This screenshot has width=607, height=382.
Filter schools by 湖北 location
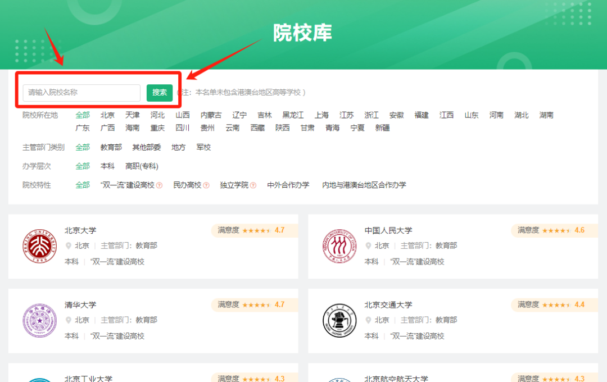coord(521,115)
